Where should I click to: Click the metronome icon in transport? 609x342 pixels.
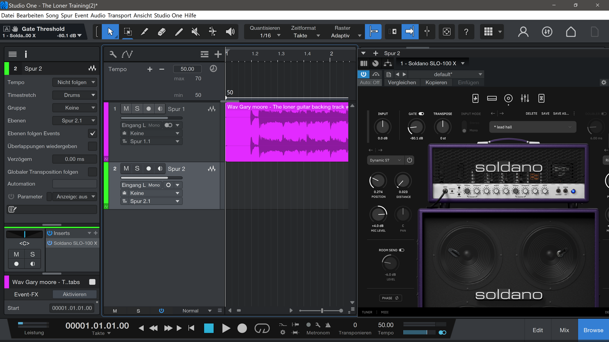click(x=328, y=325)
